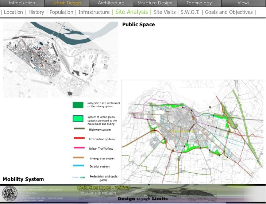Click the red Inter urban system line
This screenshot has height=204, width=266.
[x=79, y=138]
